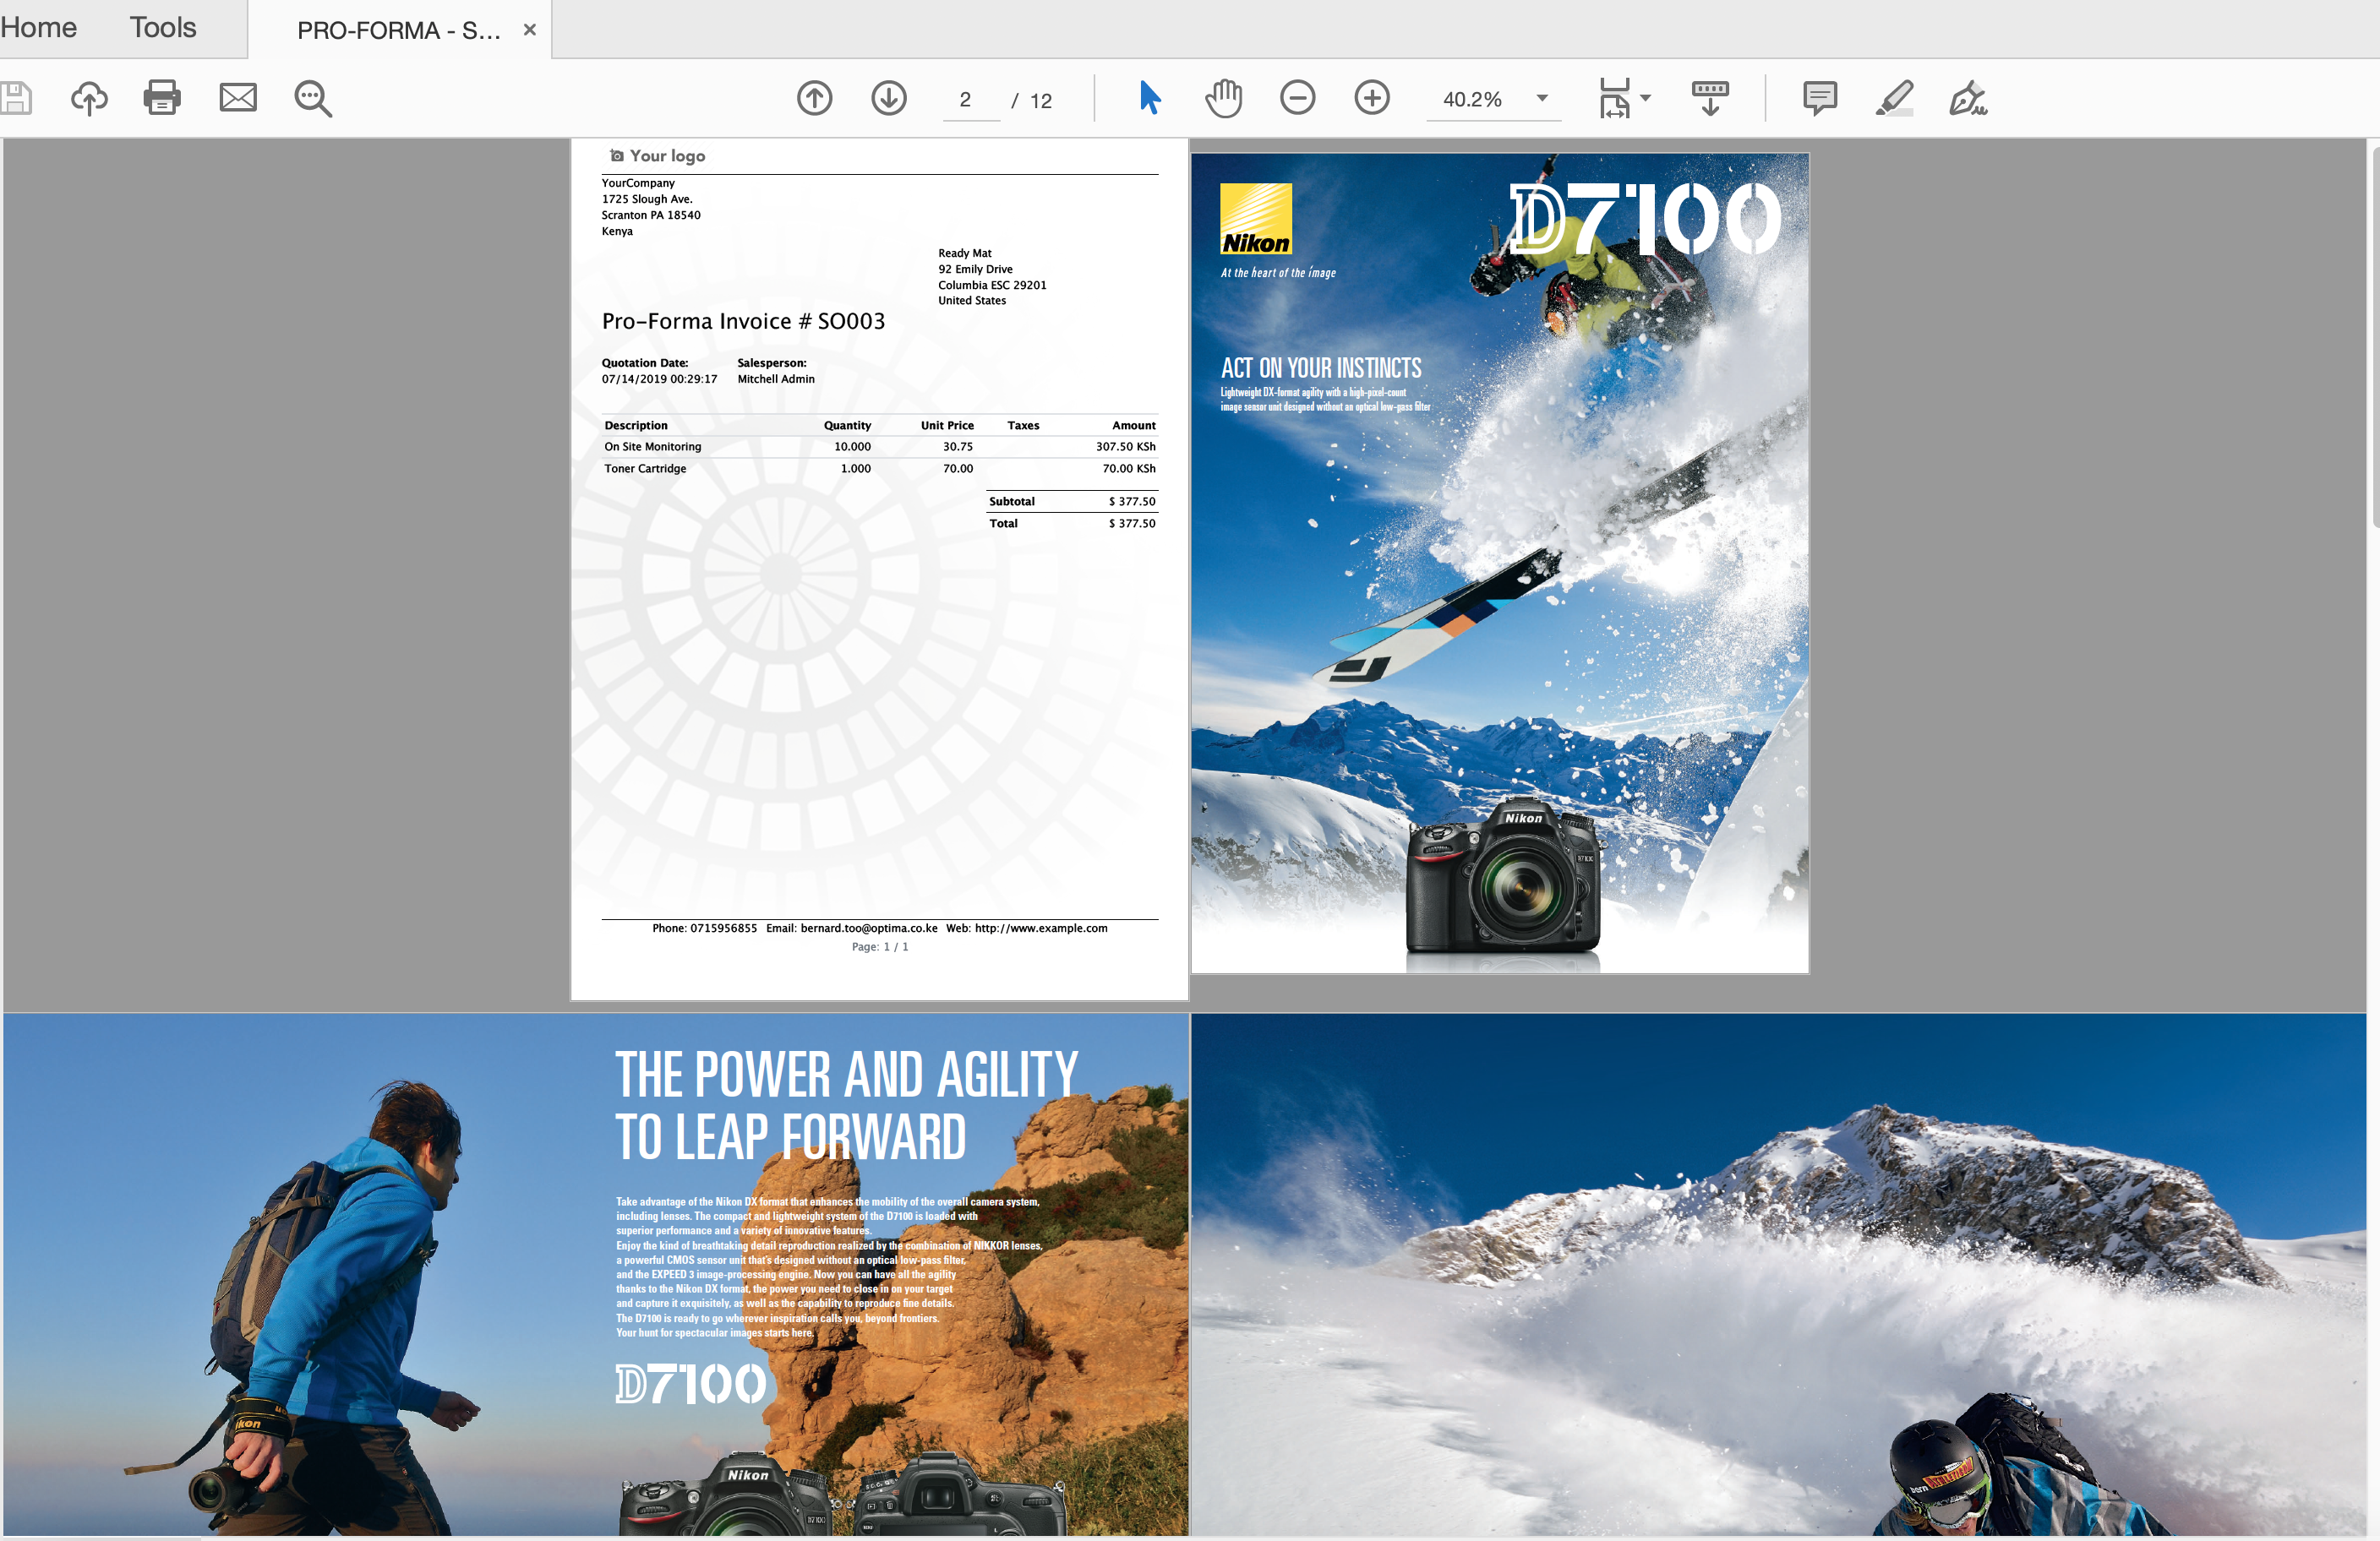Click the yellow Nikon logo on cover

coord(1256,219)
